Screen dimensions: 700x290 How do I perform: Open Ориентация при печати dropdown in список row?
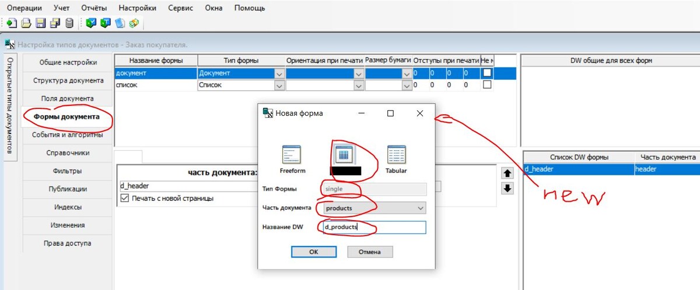pos(359,85)
